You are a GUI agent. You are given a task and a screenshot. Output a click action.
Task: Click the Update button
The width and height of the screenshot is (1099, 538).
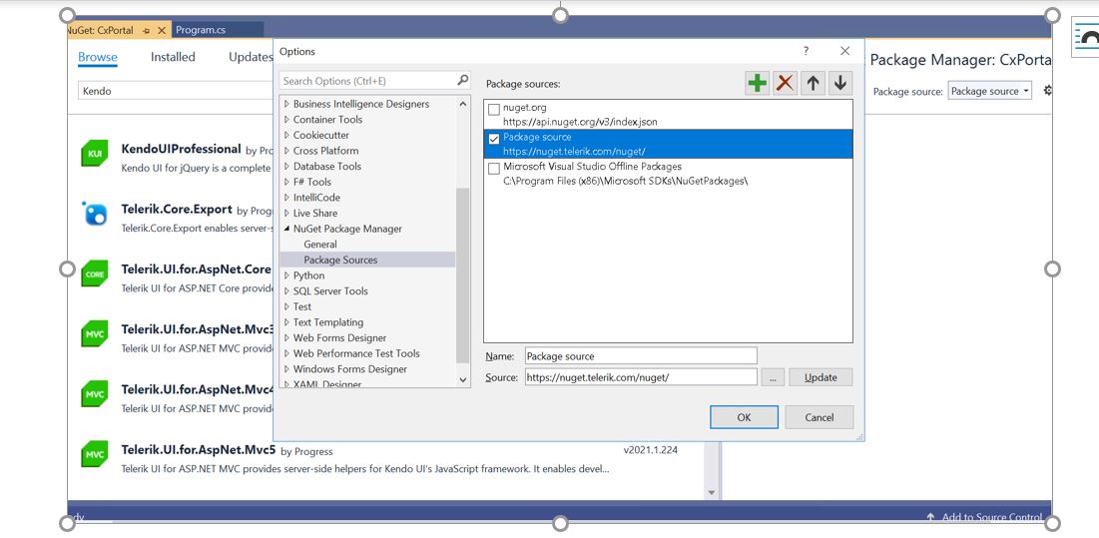point(821,377)
